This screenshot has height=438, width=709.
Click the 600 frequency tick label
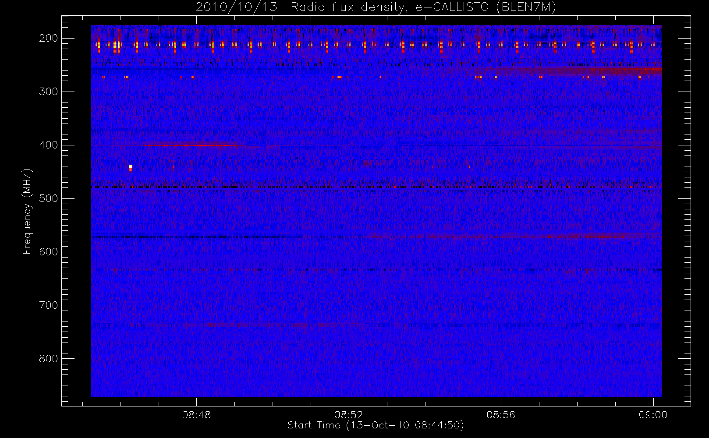tap(48, 252)
